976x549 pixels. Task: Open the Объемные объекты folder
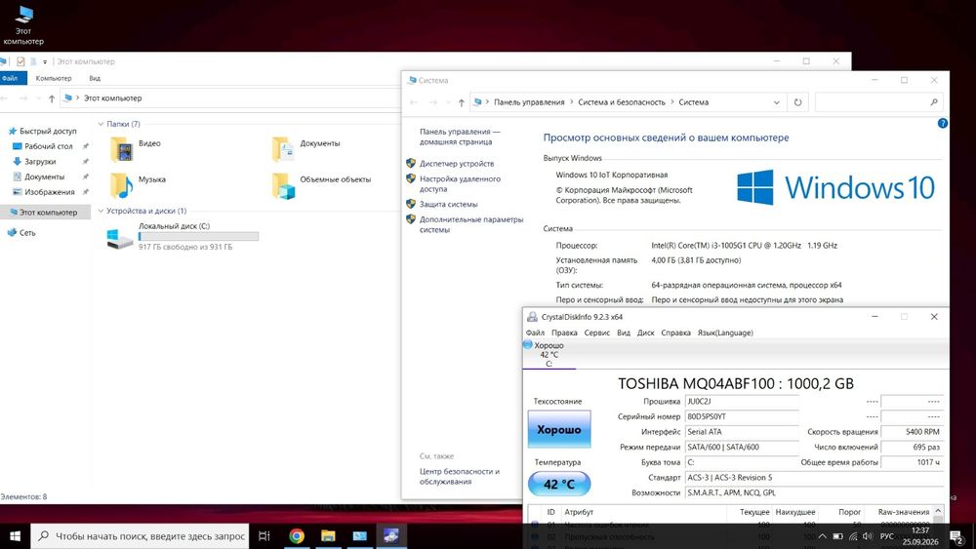(x=321, y=184)
